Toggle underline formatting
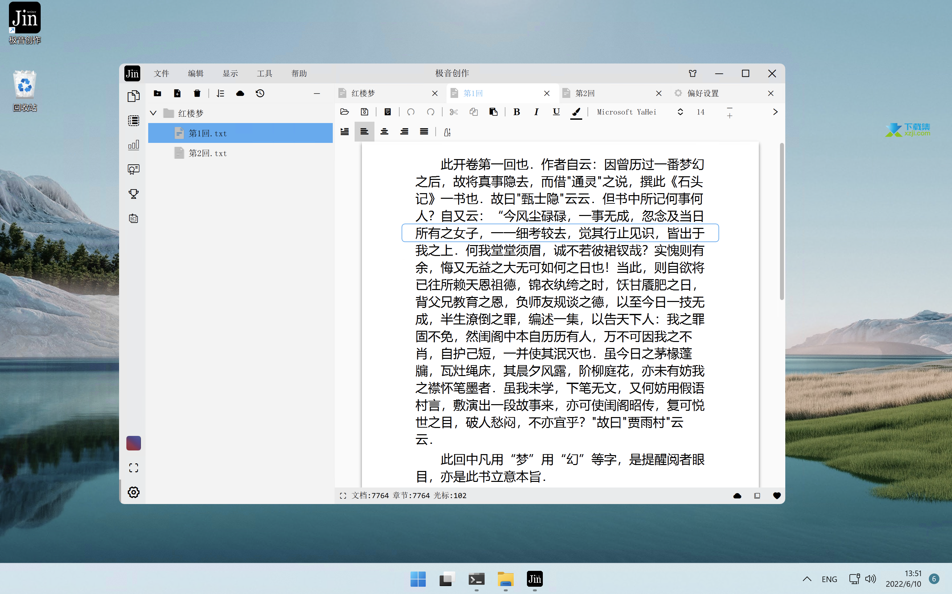 tap(556, 112)
